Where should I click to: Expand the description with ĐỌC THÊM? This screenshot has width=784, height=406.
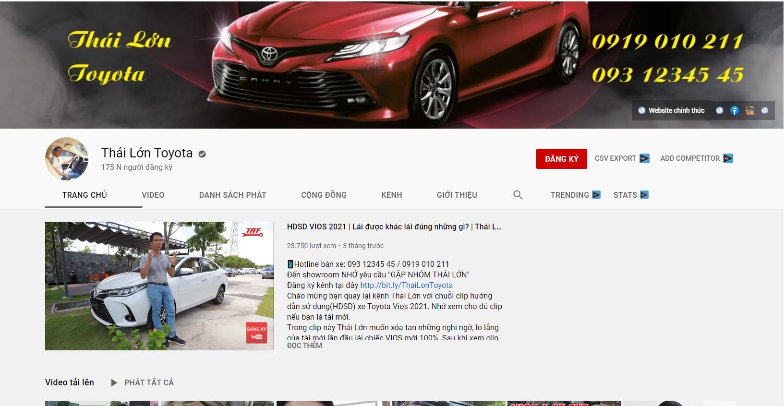(304, 346)
